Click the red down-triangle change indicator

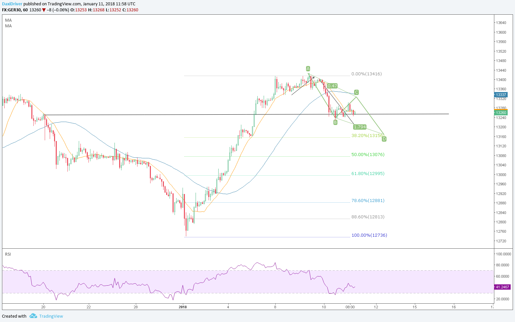coord(44,10)
